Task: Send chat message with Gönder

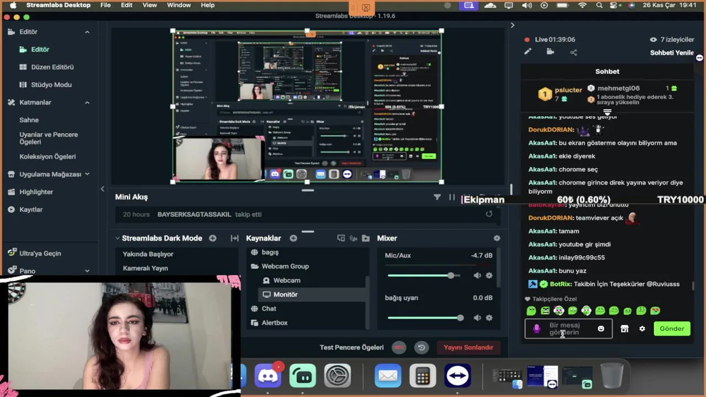Action: coord(672,329)
